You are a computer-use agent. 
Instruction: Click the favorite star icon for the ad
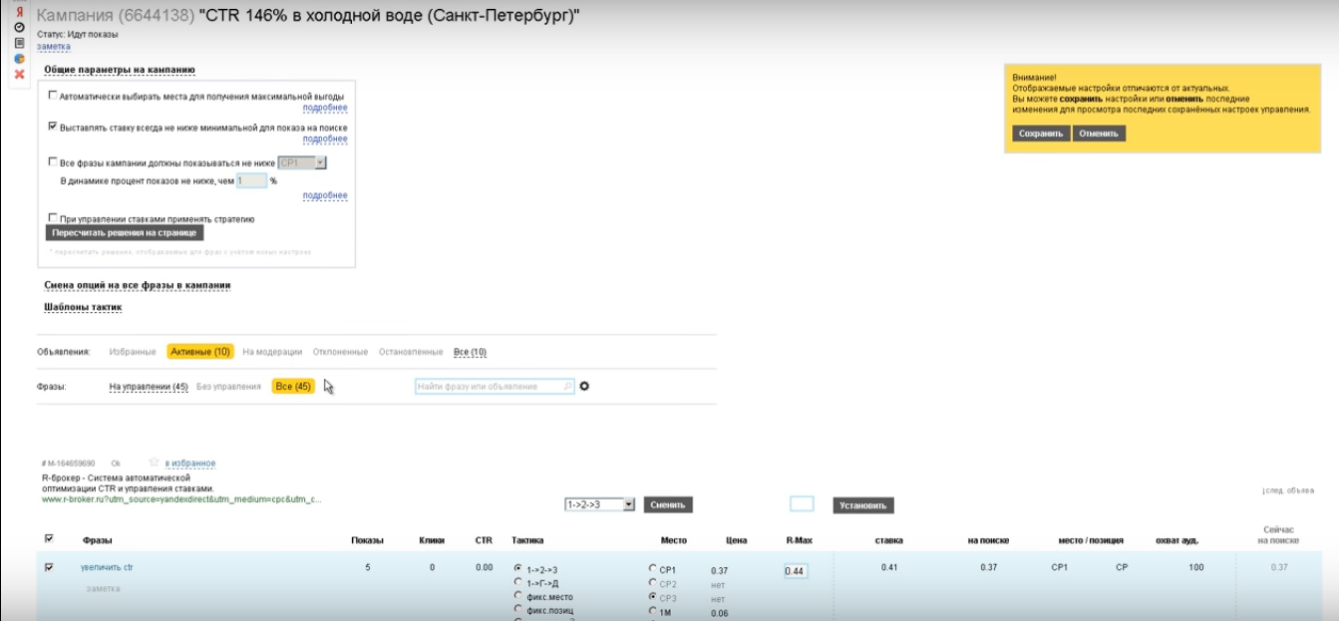pos(154,463)
